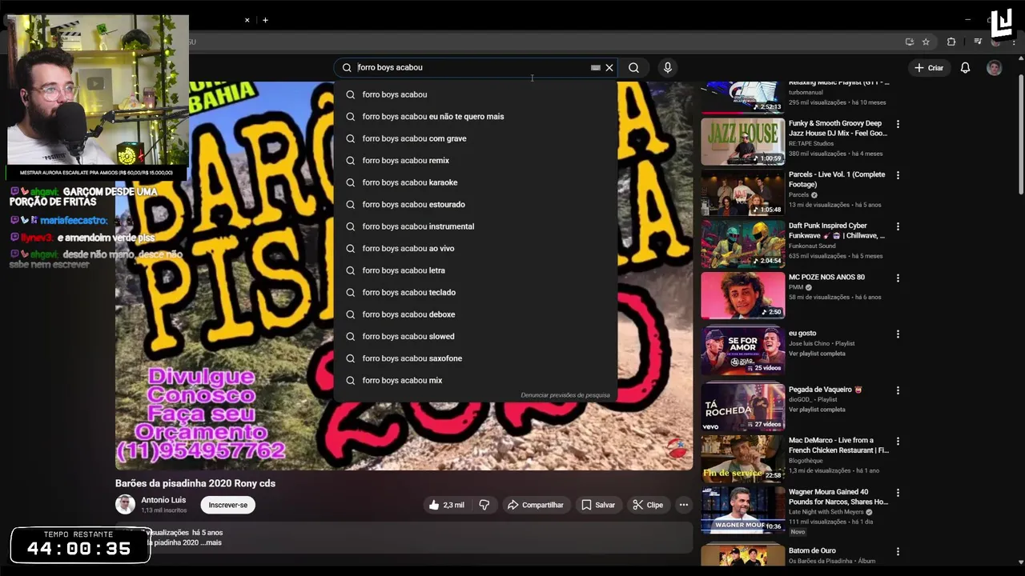
Task: Open the virtual keyboard icon in search box
Action: (x=595, y=68)
